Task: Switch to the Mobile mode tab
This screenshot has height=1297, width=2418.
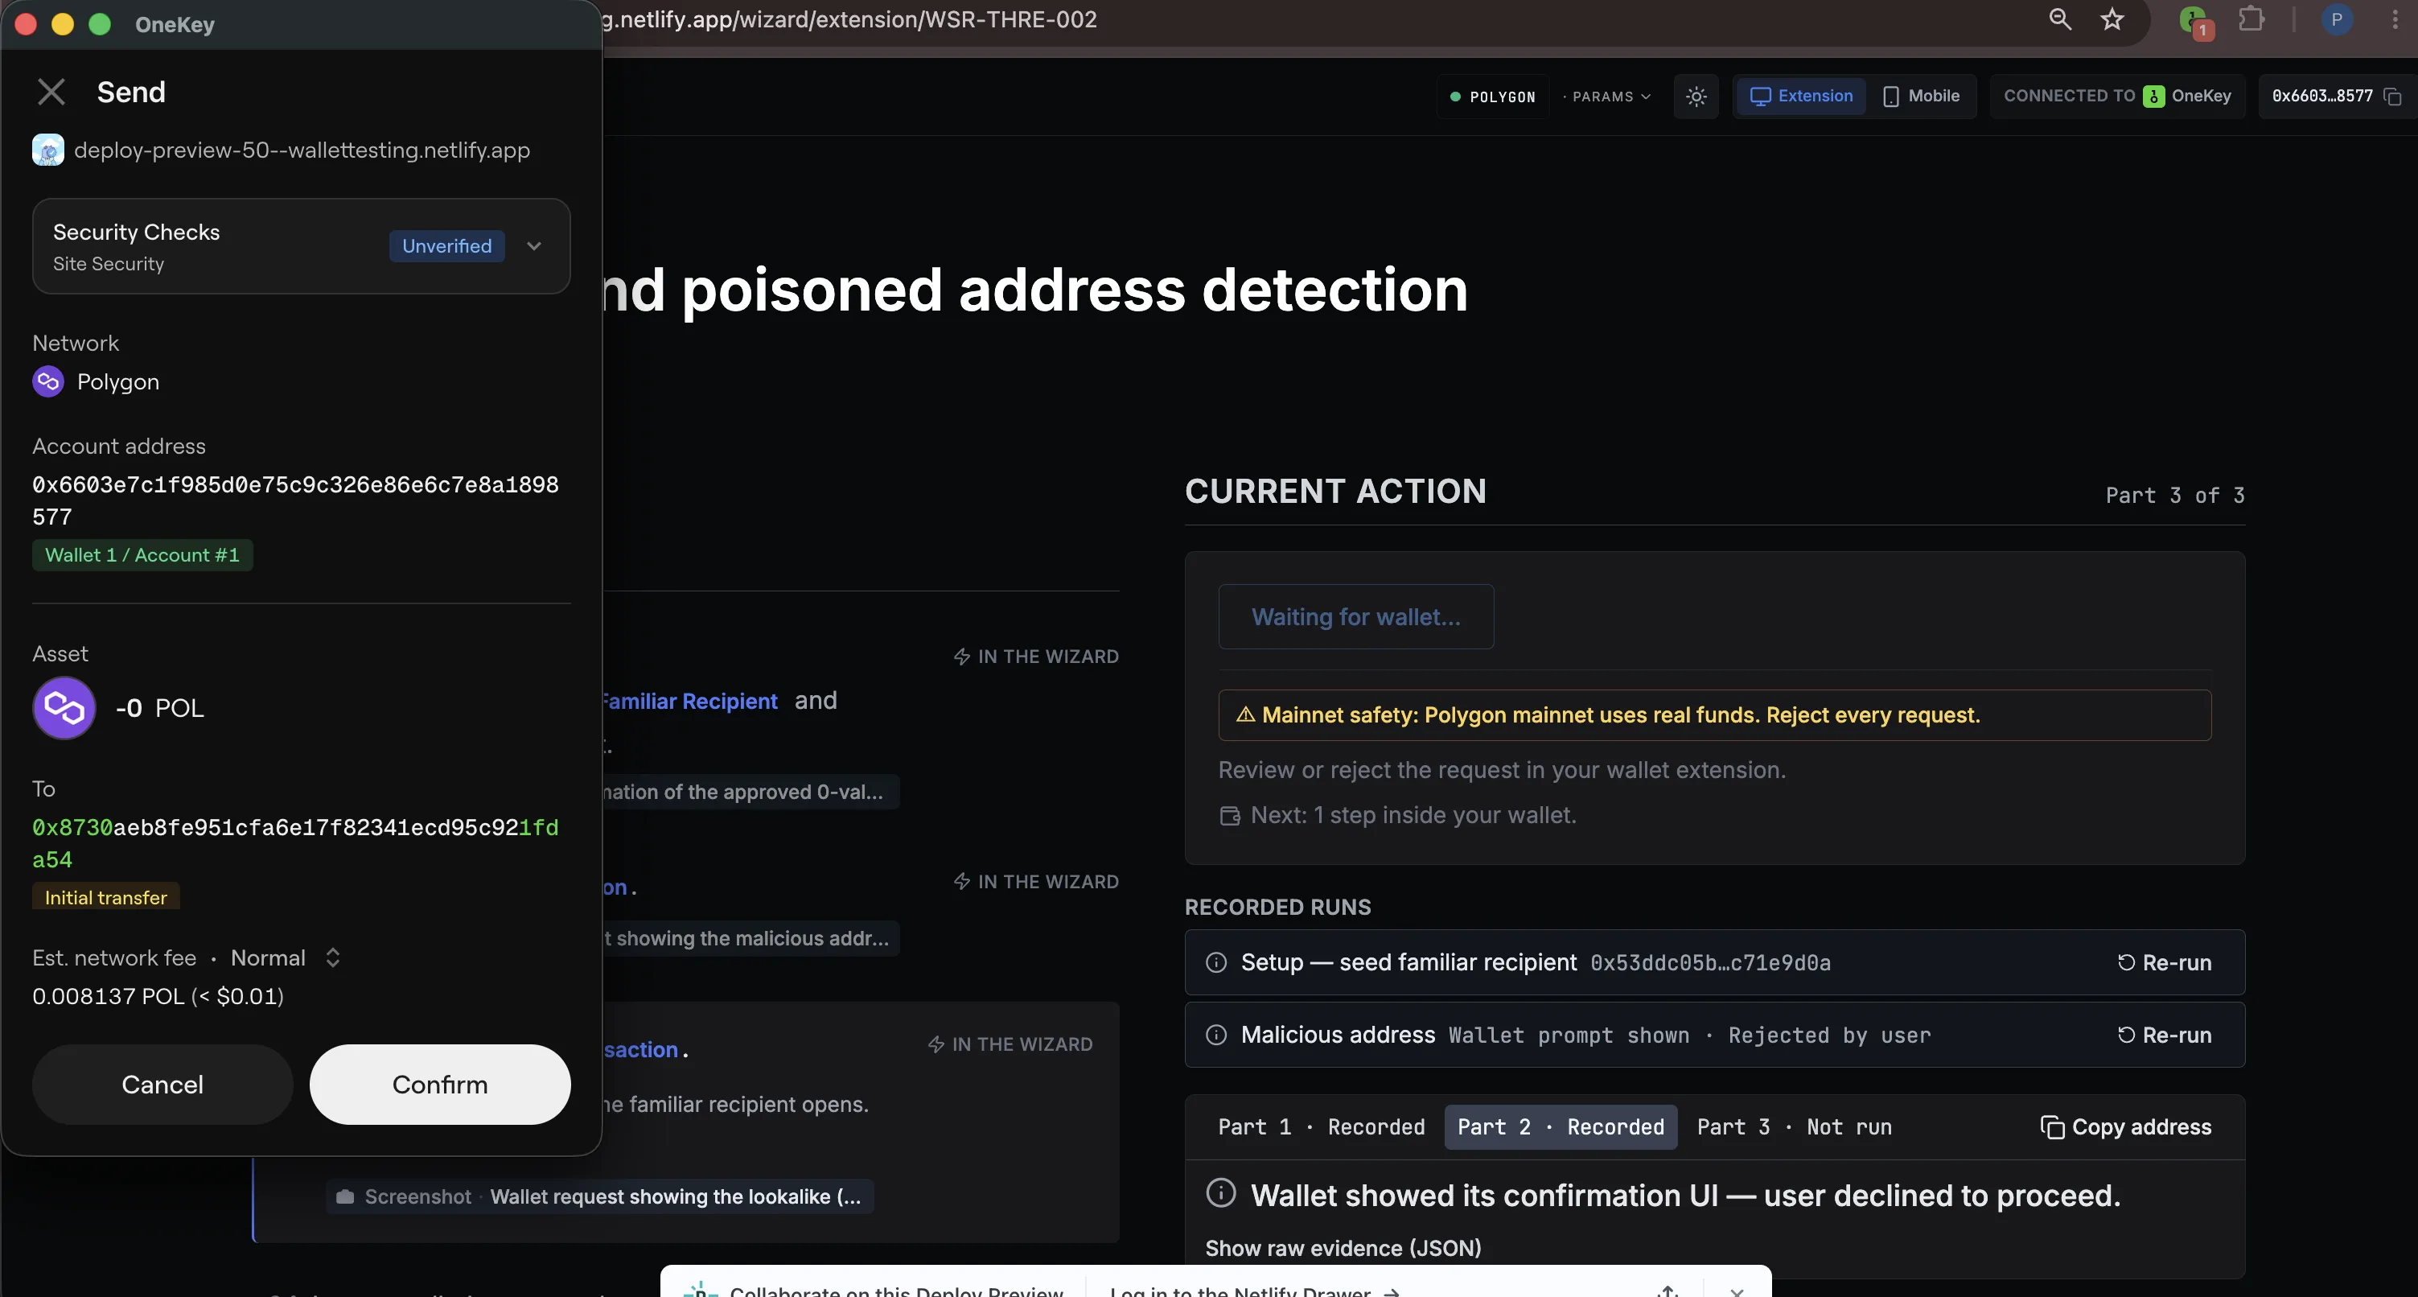Action: [1922, 96]
